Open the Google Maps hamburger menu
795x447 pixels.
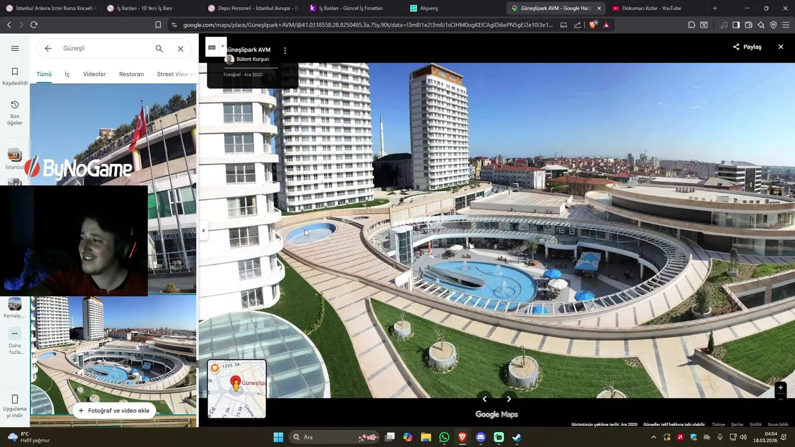coord(15,48)
